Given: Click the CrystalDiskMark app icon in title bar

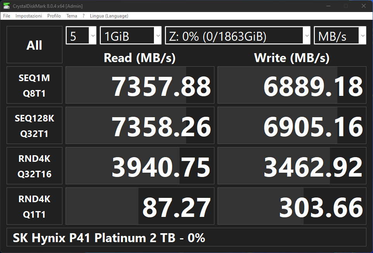Looking at the screenshot, I should 7,6.
